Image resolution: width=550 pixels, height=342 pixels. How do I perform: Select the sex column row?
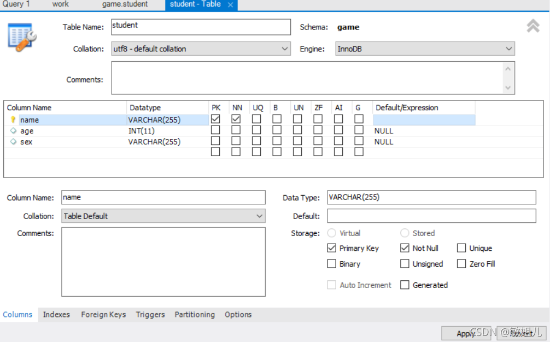(x=241, y=141)
